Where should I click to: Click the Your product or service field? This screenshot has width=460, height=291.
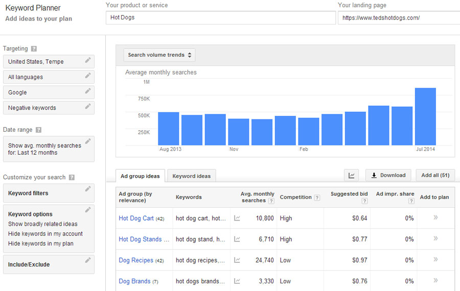pos(221,17)
